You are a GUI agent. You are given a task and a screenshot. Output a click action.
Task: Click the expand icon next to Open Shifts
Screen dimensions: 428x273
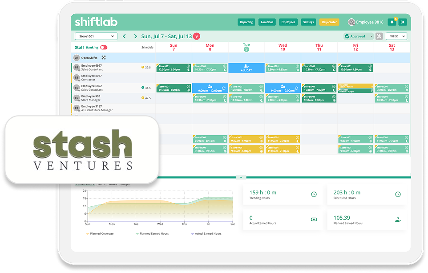tap(104, 57)
